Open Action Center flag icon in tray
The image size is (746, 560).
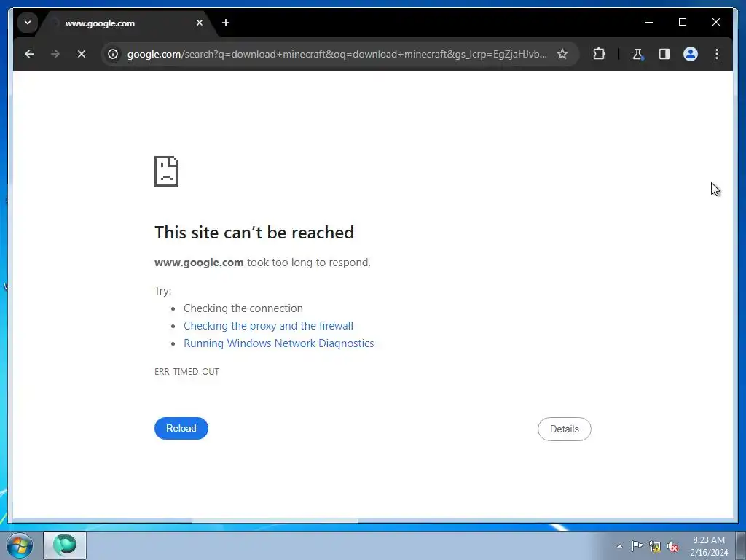(x=637, y=546)
